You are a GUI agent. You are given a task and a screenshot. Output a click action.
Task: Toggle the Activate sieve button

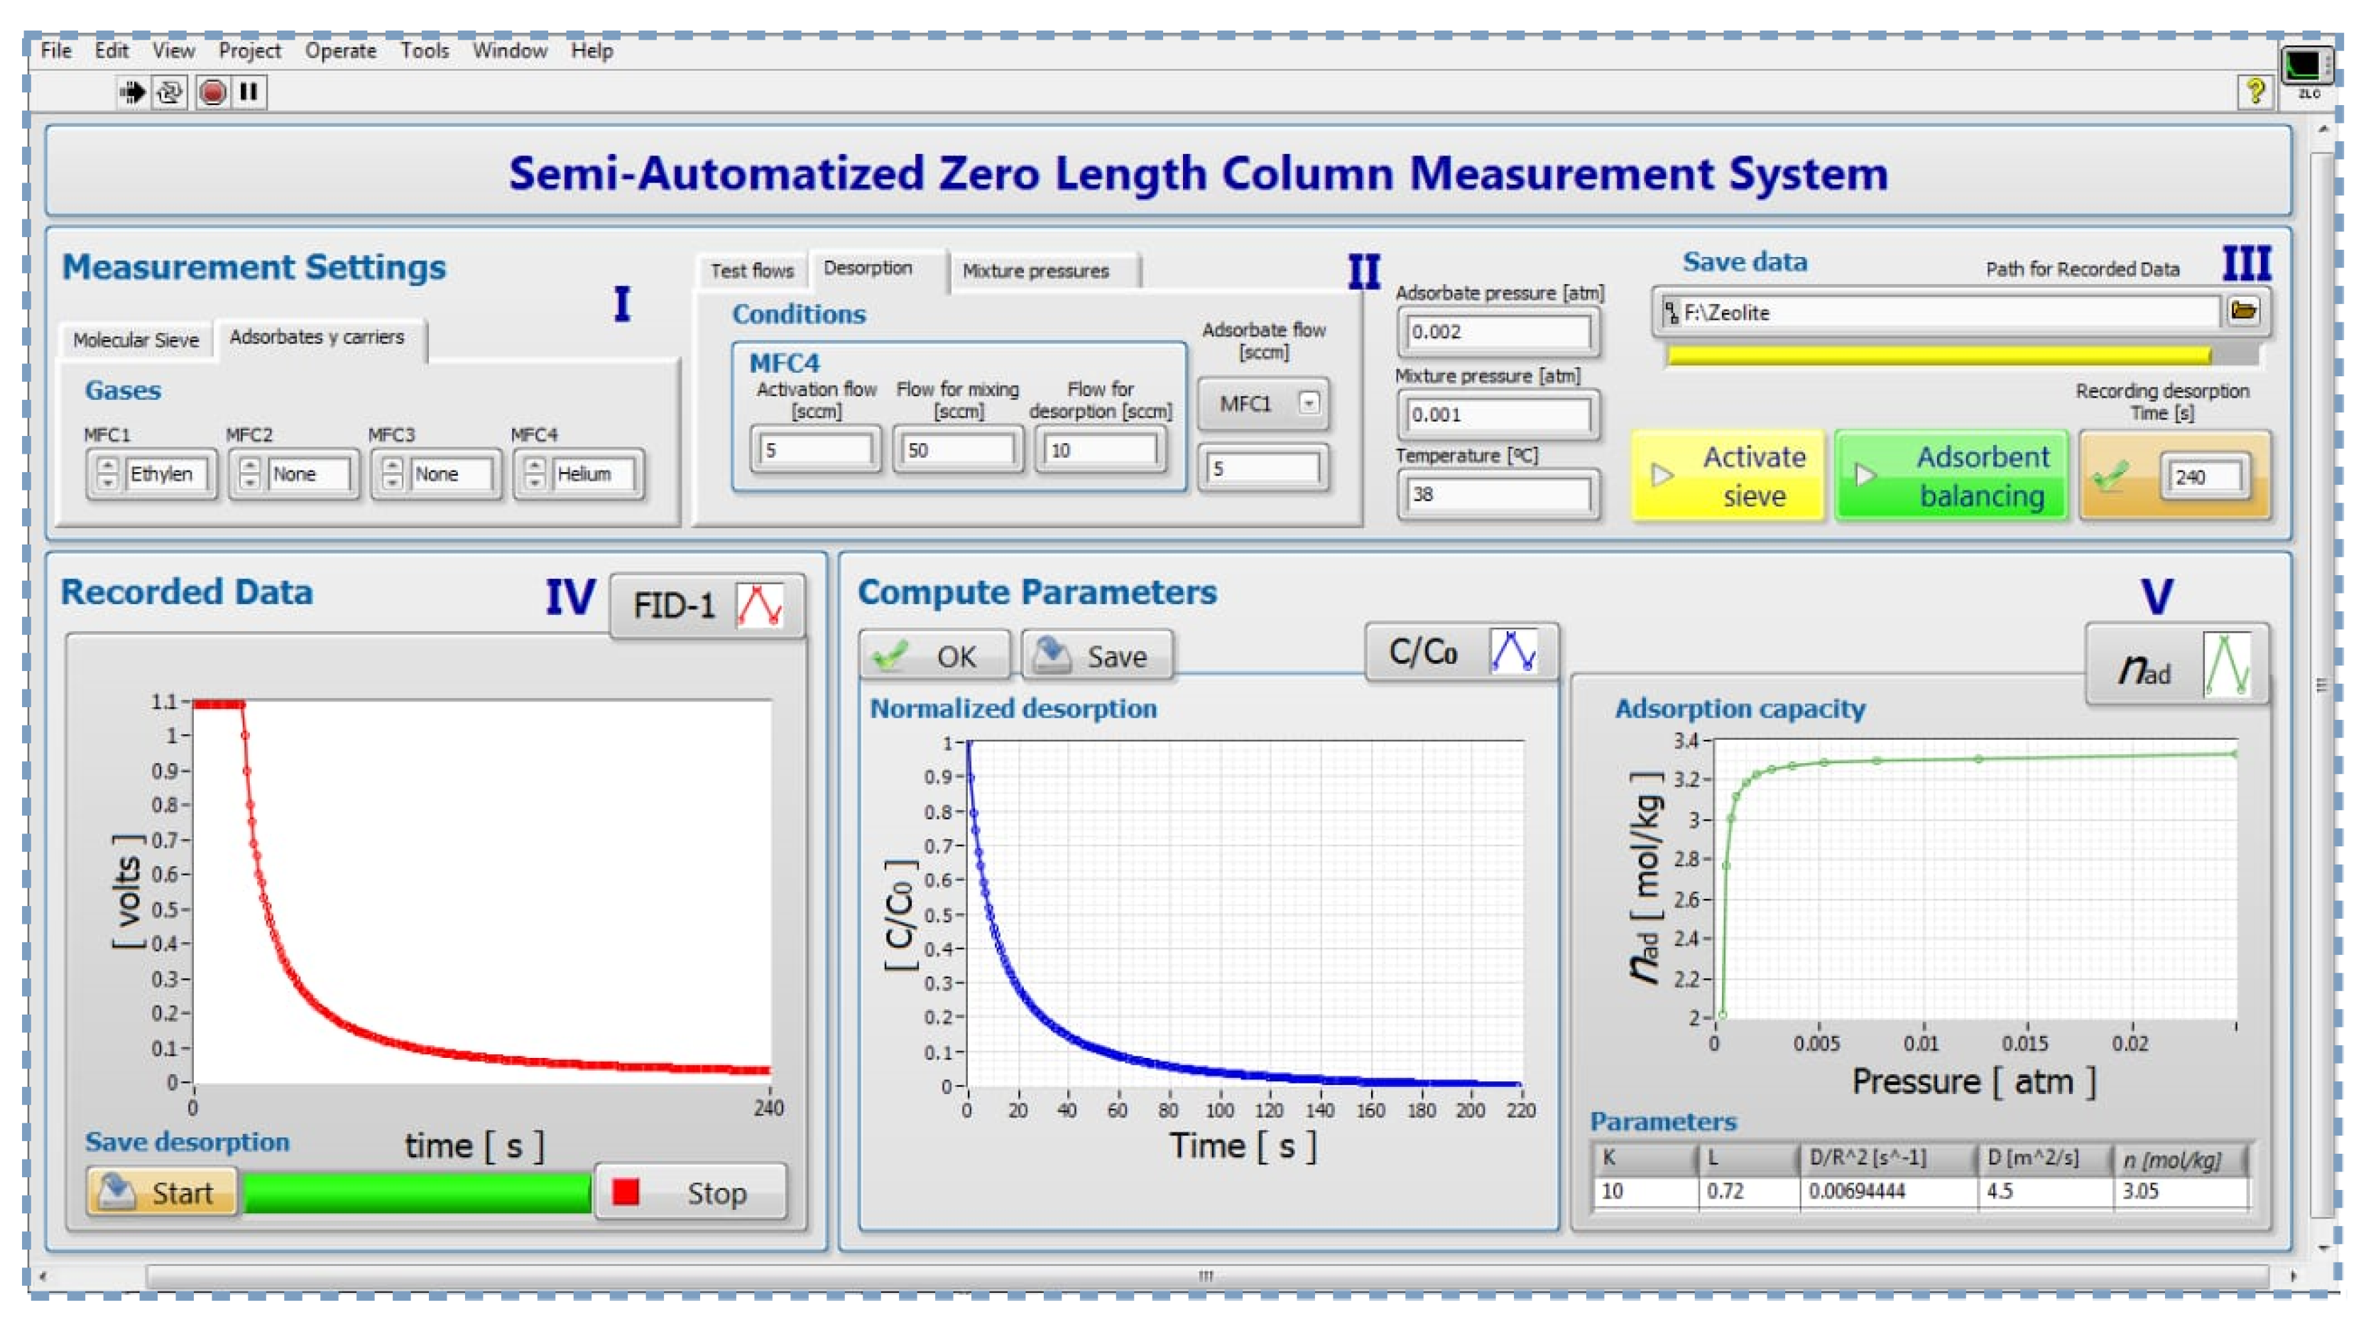point(1728,476)
